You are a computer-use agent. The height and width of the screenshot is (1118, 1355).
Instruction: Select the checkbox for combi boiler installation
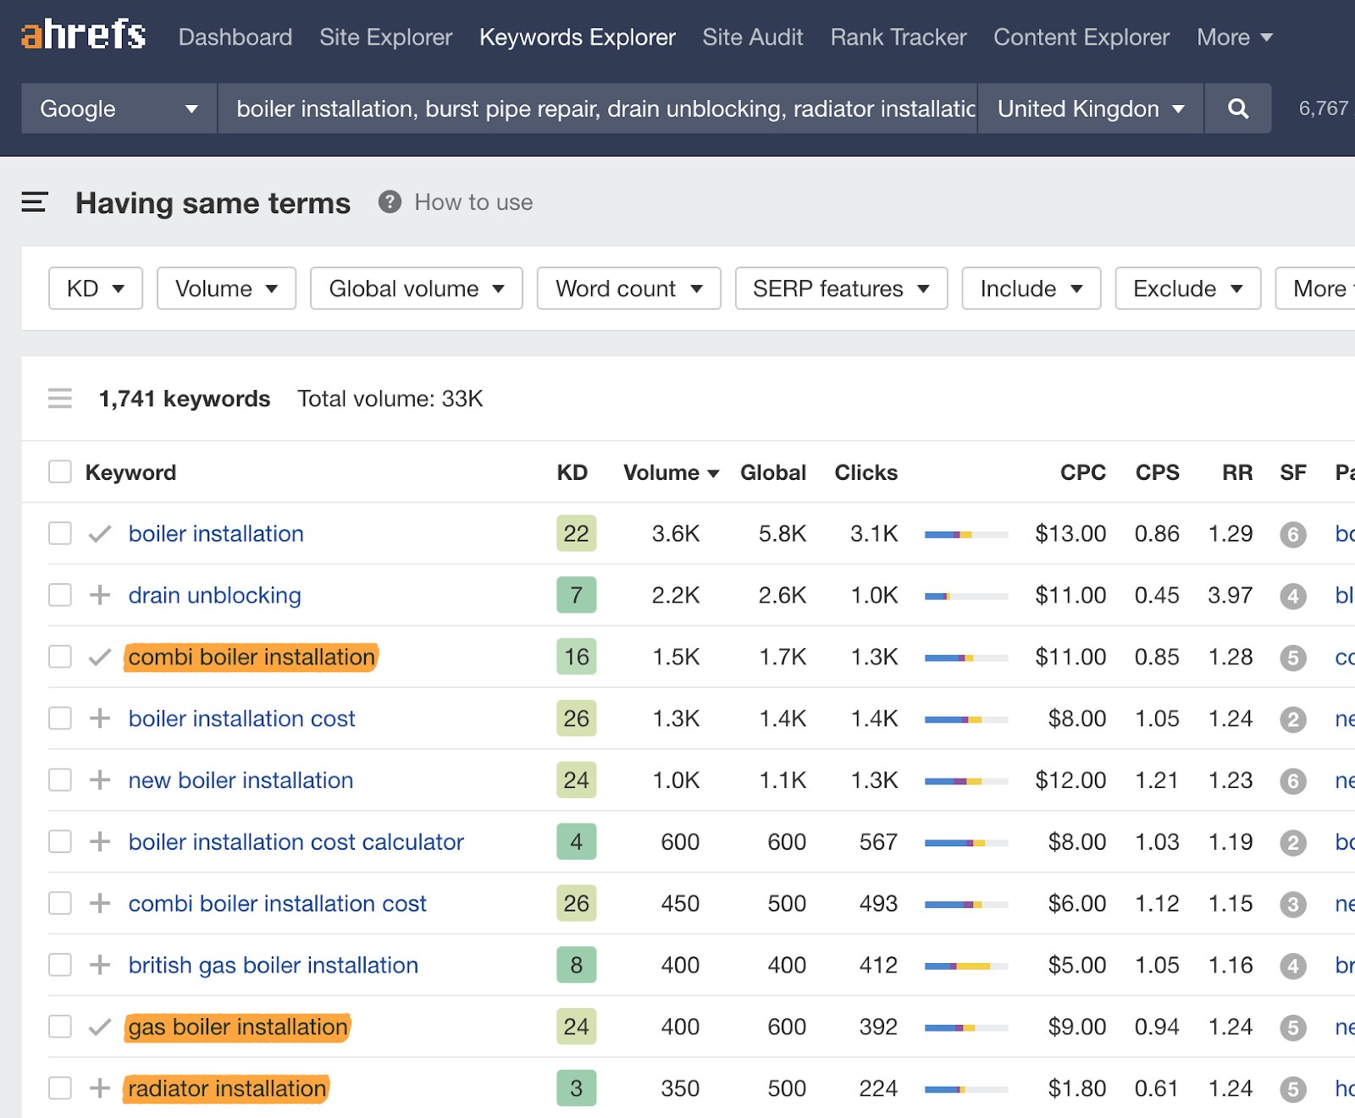click(59, 657)
